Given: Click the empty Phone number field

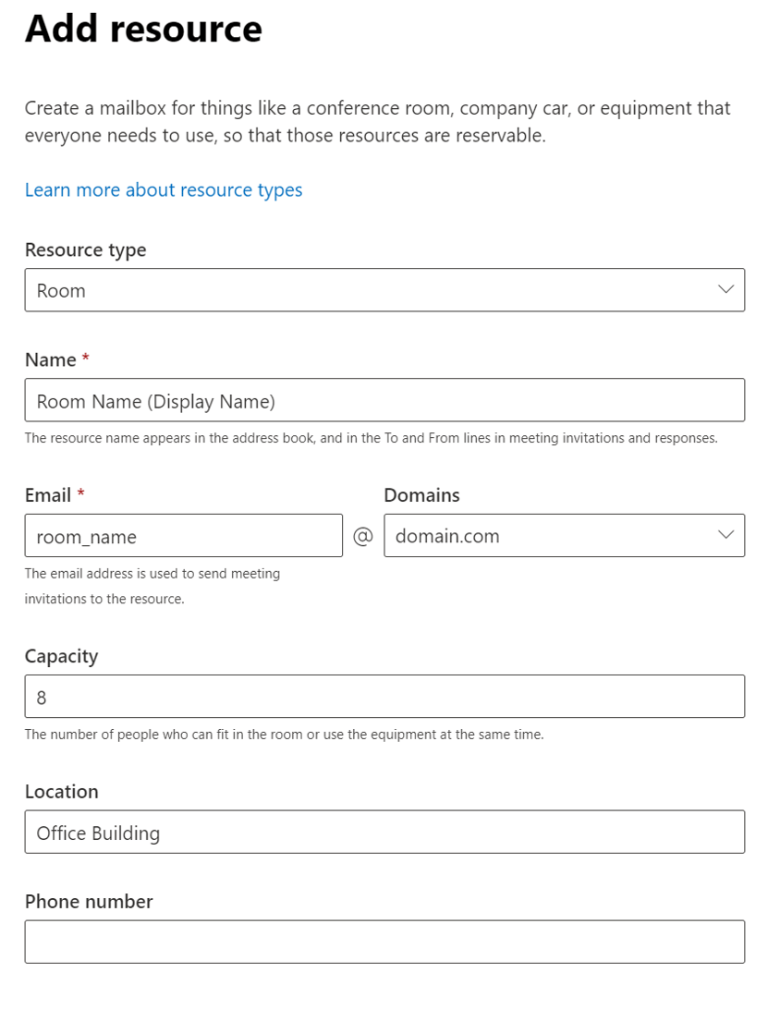Looking at the screenshot, I should (384, 941).
